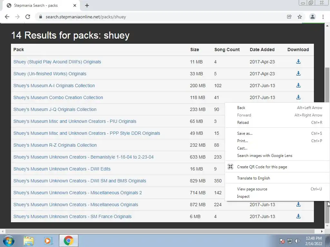This screenshot has width=330, height=247.
Task: Download Shuey (Stupid Play Around DWI's) Originals pack
Action: (298, 61)
